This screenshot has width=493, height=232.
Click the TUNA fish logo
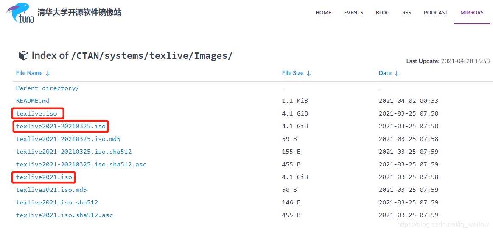pyautogui.click(x=20, y=13)
